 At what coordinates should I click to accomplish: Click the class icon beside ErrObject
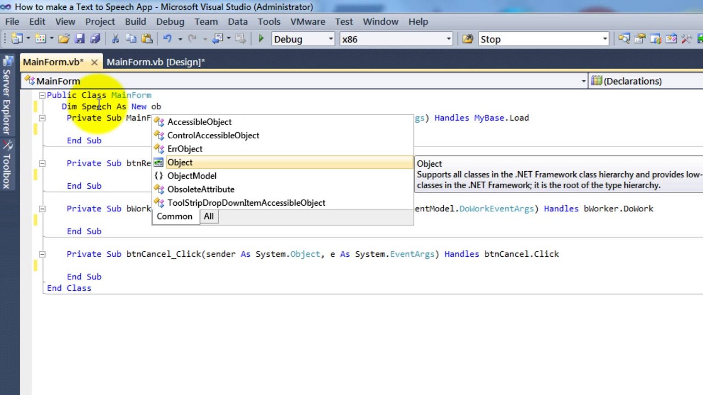tap(159, 149)
